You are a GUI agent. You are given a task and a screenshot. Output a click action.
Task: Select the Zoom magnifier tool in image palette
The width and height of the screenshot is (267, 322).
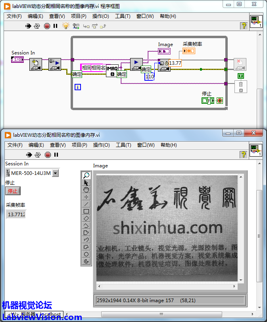click(86, 175)
